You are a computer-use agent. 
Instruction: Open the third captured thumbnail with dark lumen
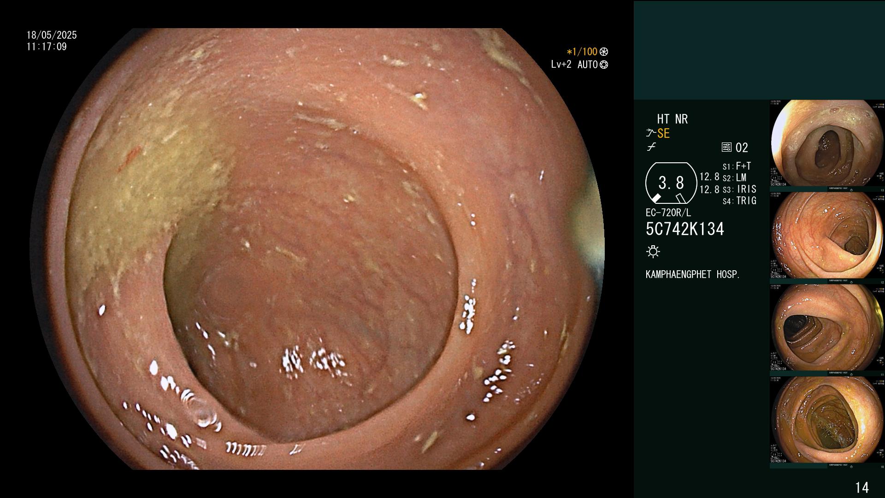pos(827,328)
